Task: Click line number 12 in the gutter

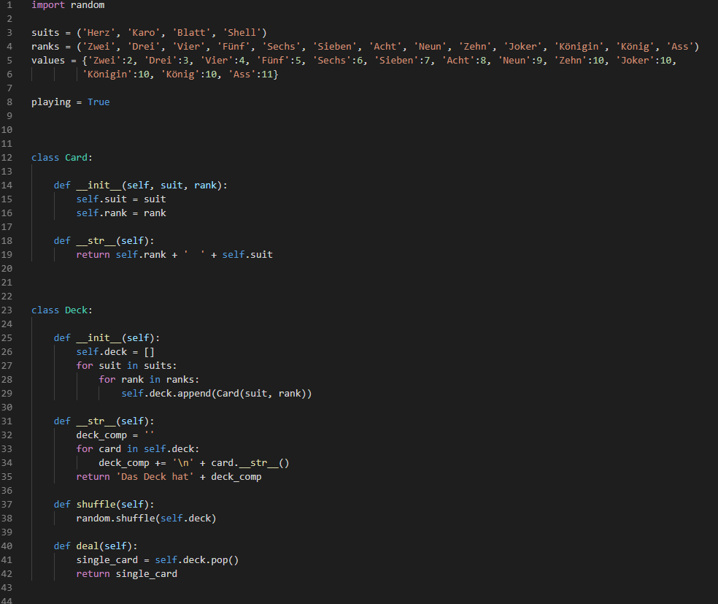Action: [7, 158]
